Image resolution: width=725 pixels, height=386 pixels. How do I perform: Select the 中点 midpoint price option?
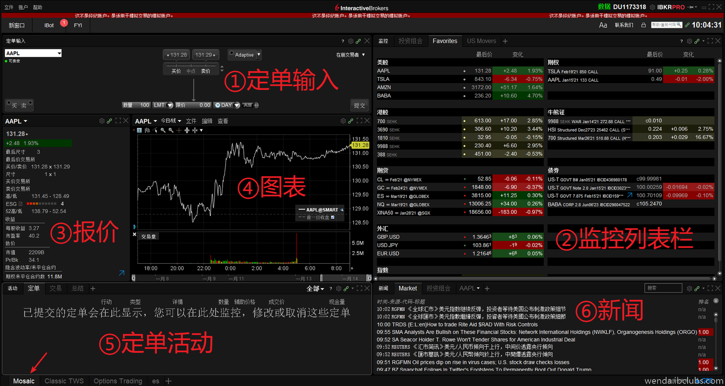191,71
